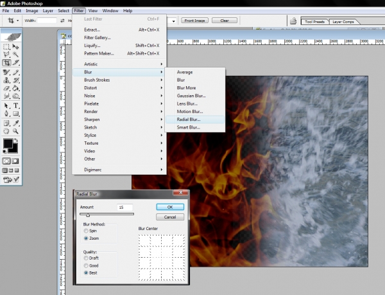Expand the Sharpen filter submenu
Screen dimensions: 385x295
(119, 120)
